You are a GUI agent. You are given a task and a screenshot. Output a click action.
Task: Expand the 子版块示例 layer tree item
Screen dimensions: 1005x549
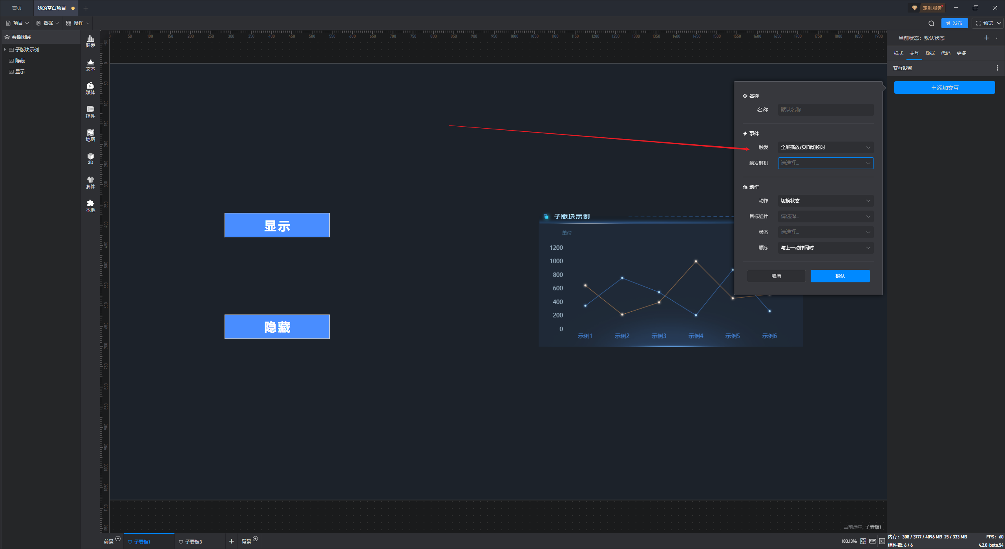click(5, 49)
